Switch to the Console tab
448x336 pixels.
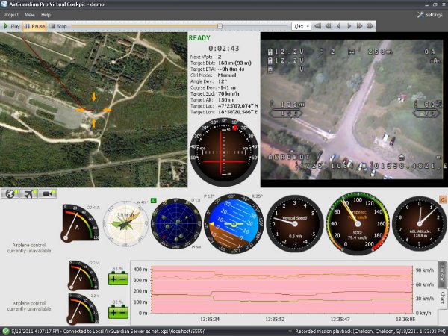coord(442,272)
